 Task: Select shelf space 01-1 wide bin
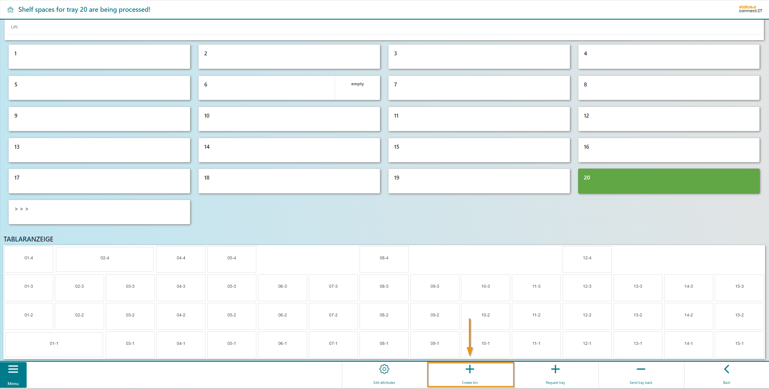click(54, 344)
